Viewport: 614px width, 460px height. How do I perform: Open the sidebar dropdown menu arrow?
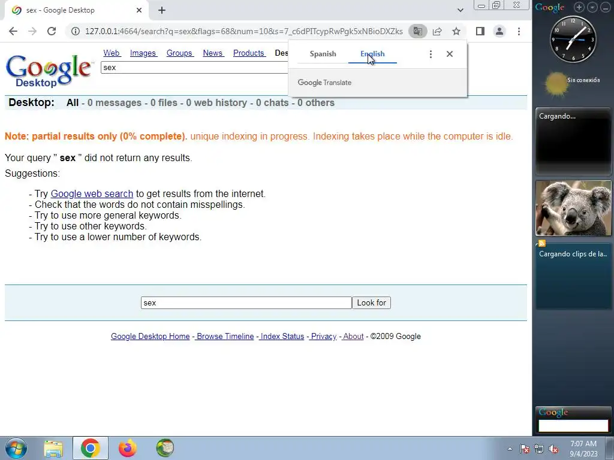592,7
